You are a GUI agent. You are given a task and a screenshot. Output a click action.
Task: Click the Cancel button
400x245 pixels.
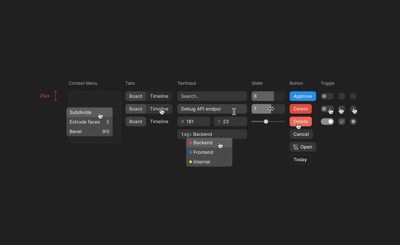(x=301, y=134)
